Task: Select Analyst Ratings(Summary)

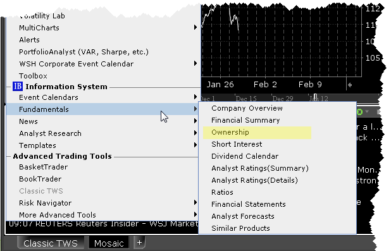Action: pos(260,168)
